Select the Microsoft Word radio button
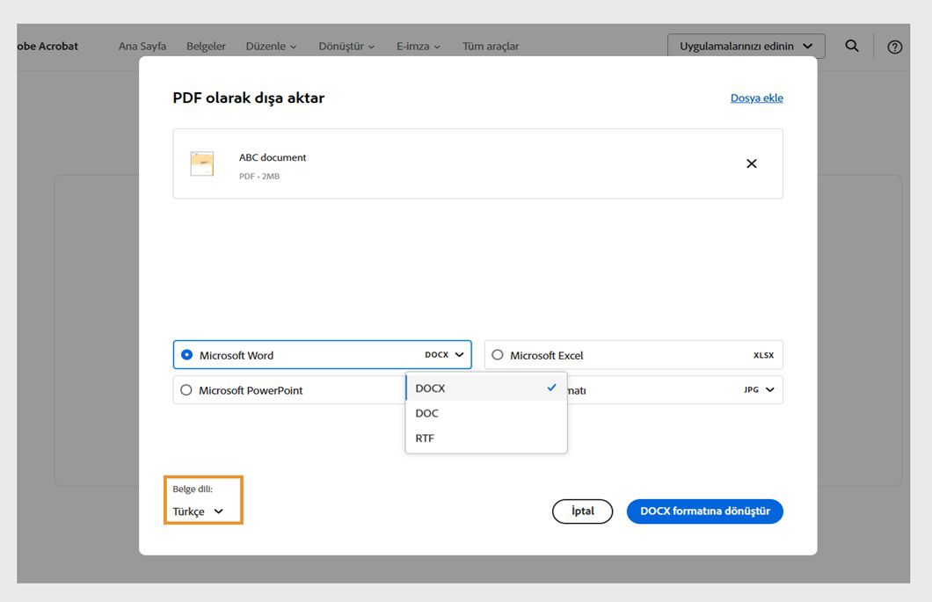Viewport: 932px width, 602px height. (186, 355)
